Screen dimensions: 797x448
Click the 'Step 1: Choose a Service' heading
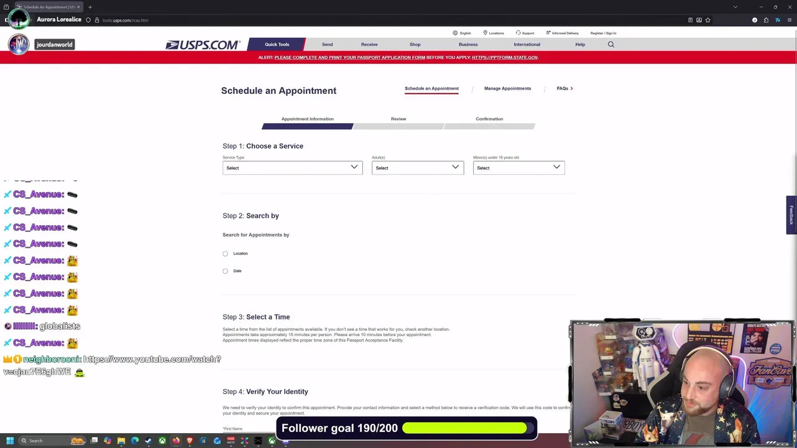pos(263,146)
